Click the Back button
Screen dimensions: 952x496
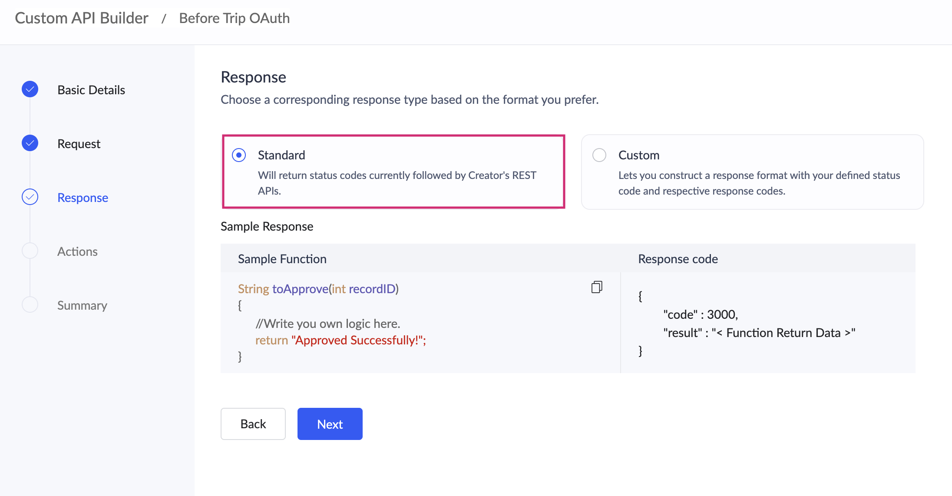(x=253, y=424)
